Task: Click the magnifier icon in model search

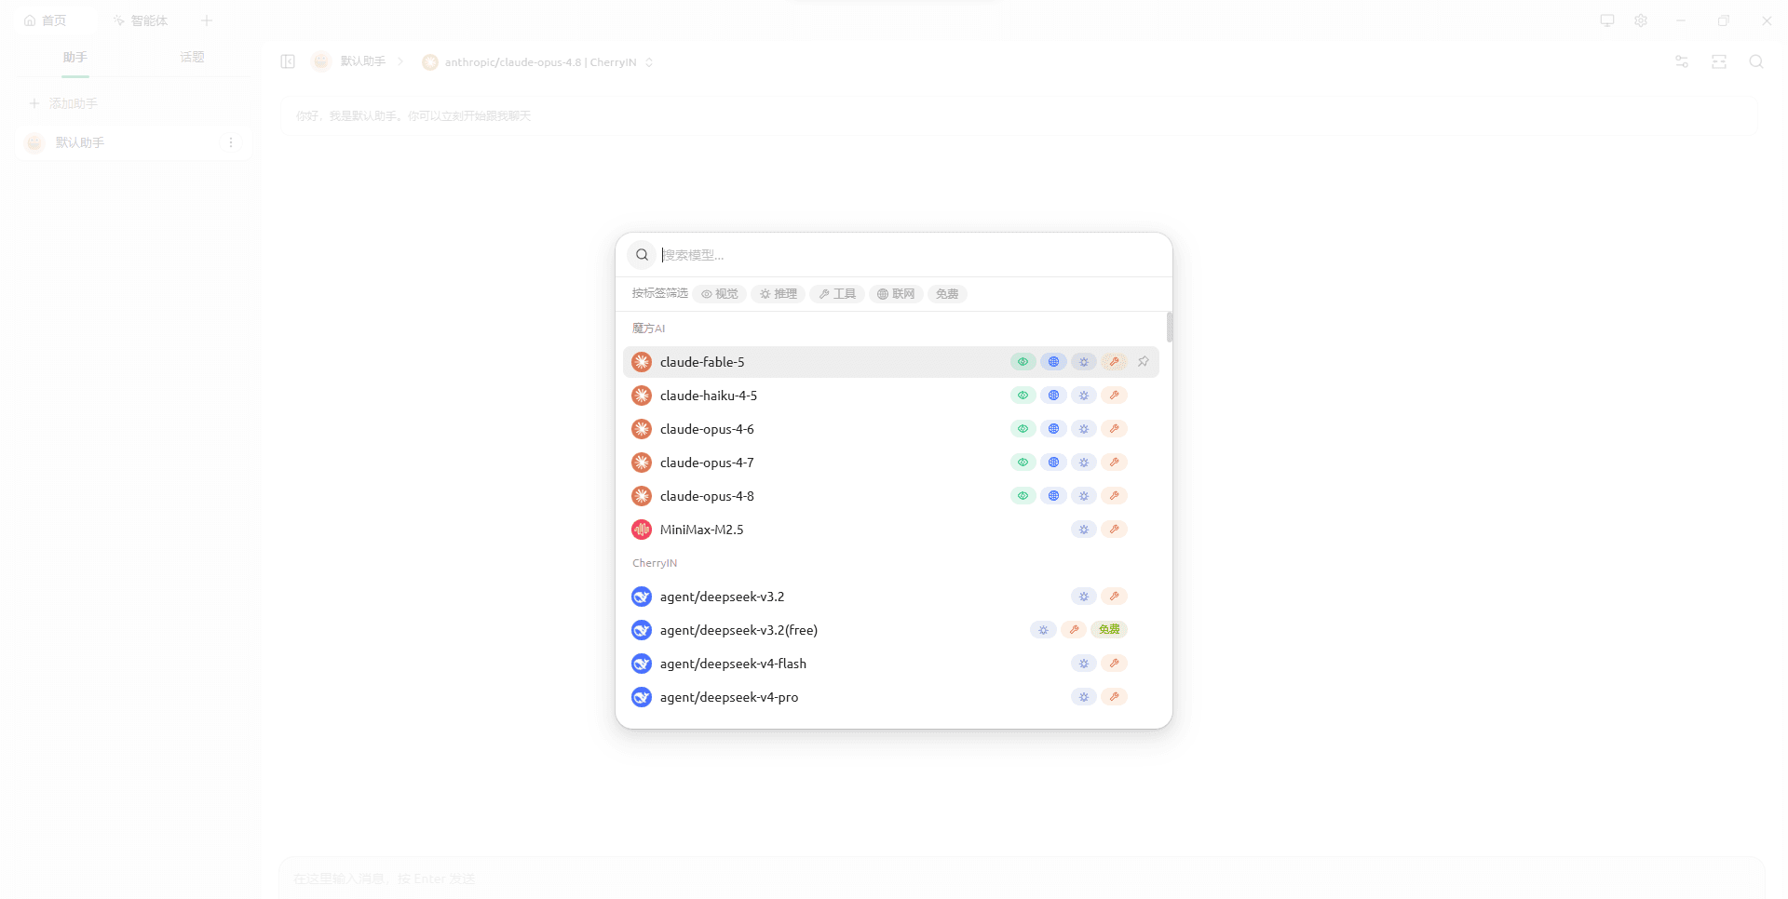Action: point(642,255)
